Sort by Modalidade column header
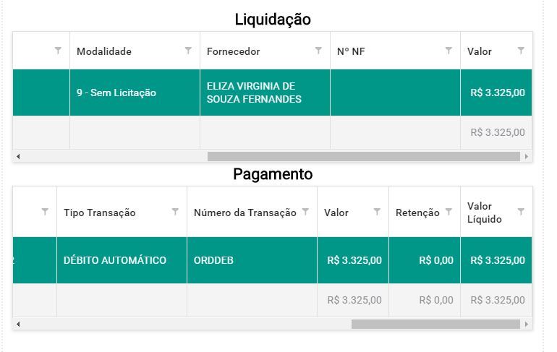 point(104,51)
